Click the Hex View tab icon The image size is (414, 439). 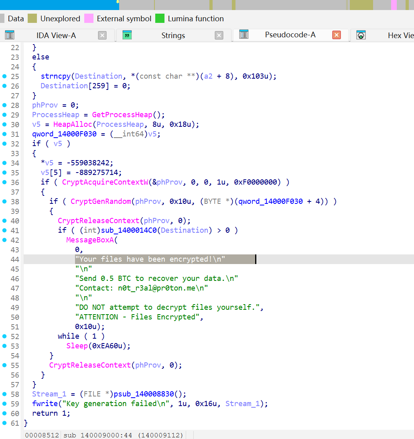pyautogui.click(x=361, y=35)
